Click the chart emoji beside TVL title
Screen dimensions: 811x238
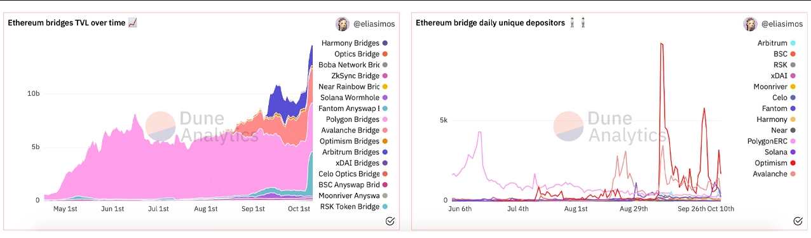133,23
